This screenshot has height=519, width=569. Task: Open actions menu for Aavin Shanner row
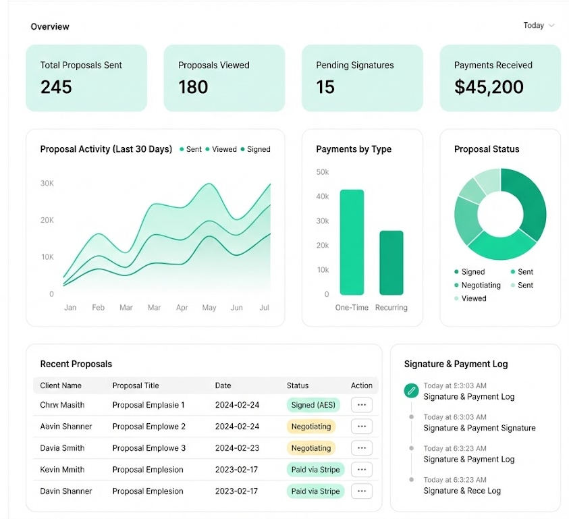pyautogui.click(x=361, y=427)
